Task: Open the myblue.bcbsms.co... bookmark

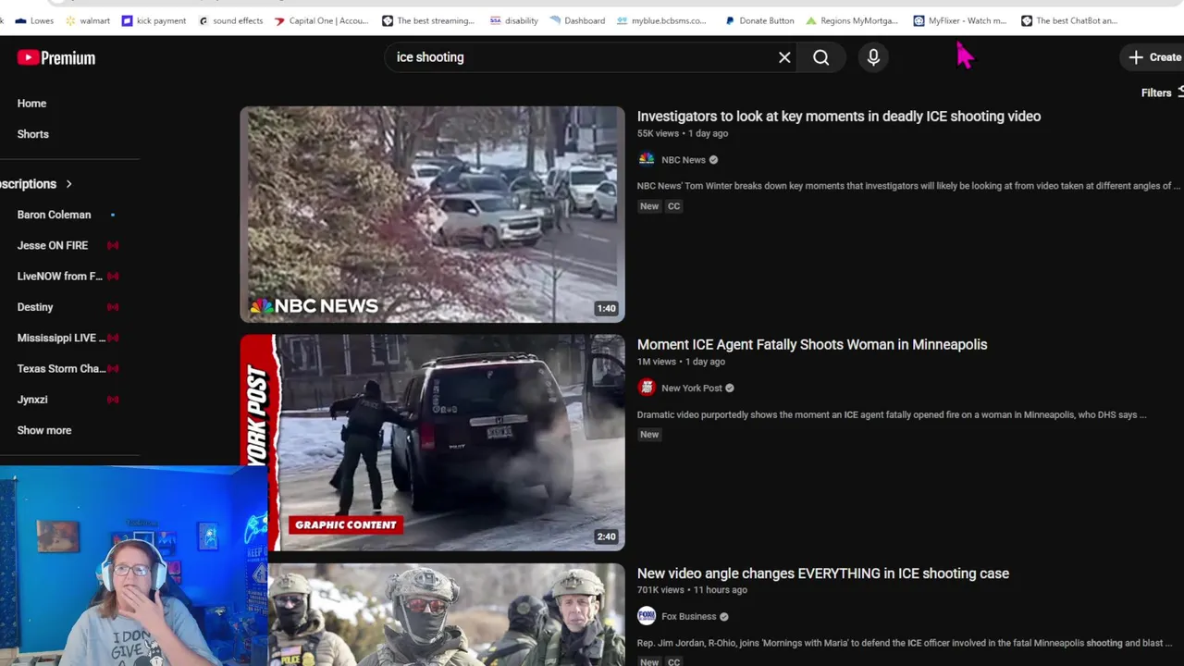Action: 661,20
